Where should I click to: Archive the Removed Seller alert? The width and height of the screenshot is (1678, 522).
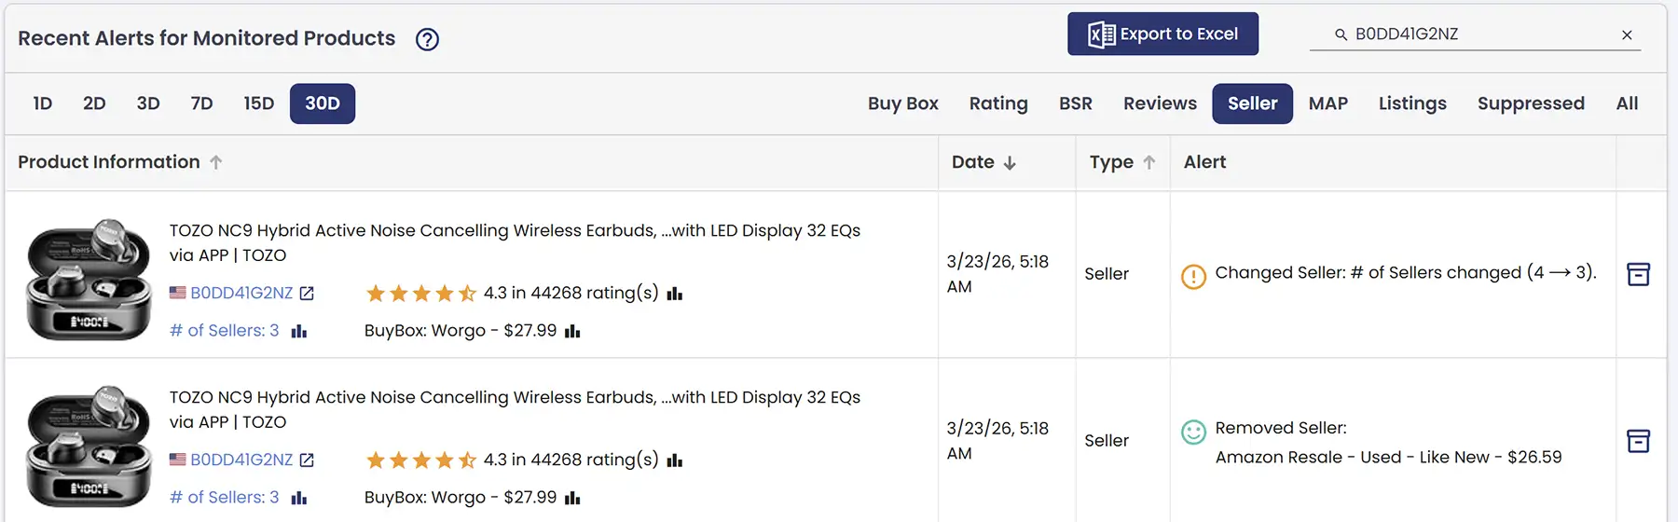click(x=1638, y=441)
